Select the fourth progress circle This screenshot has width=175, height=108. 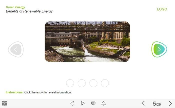point(105,83)
